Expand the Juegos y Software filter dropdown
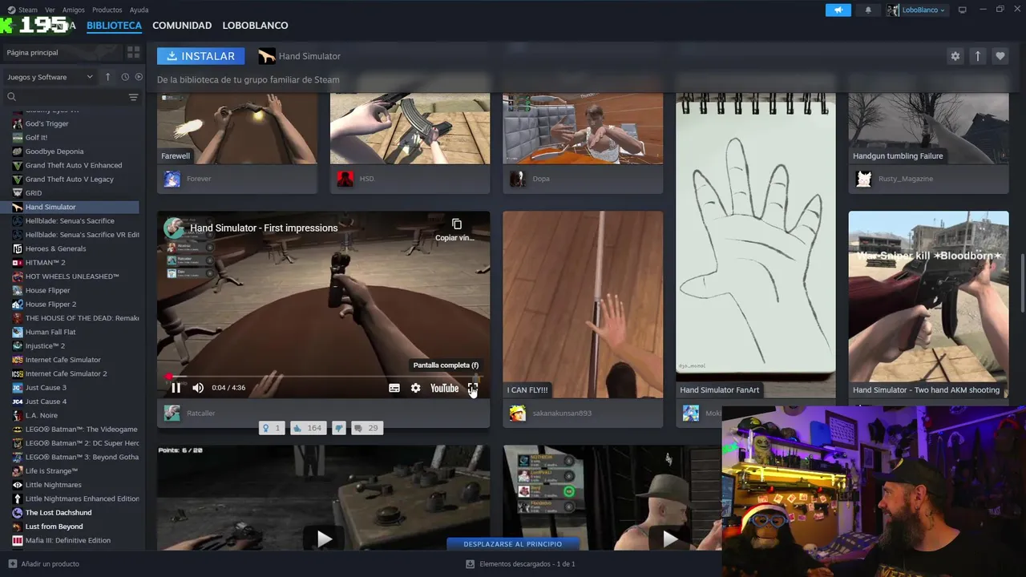1026x577 pixels. click(50, 77)
